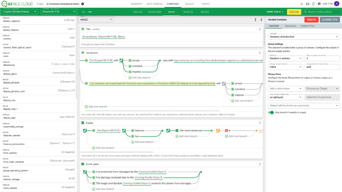
Task: Switch to the Transform tab
Action: click(x=155, y=12)
